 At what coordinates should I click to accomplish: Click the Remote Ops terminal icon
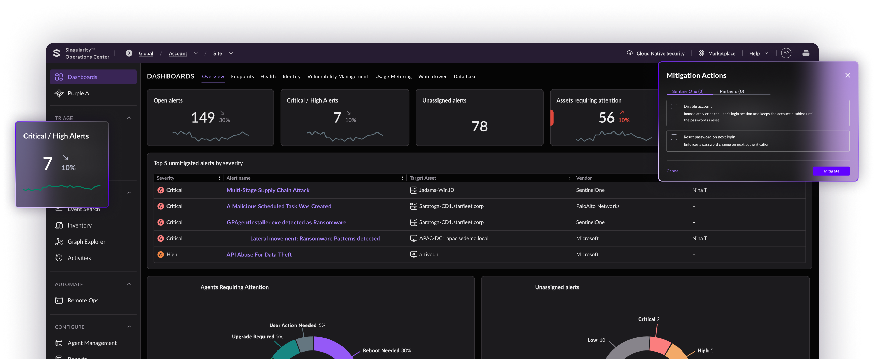(x=59, y=300)
